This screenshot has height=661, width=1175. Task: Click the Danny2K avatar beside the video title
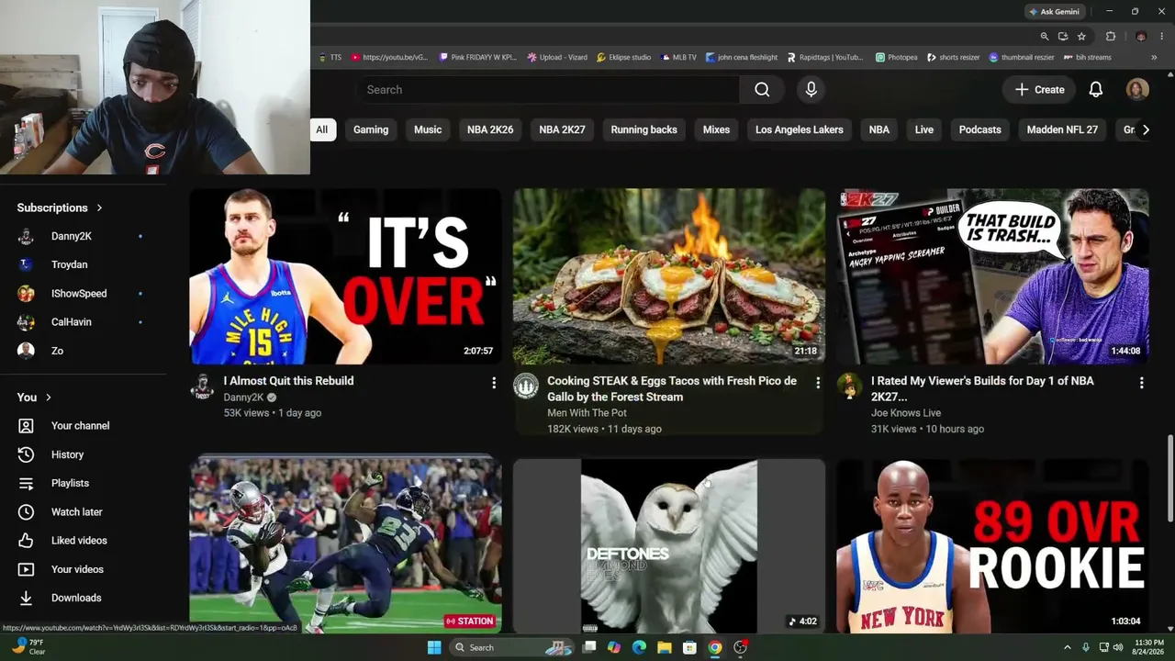tap(202, 387)
